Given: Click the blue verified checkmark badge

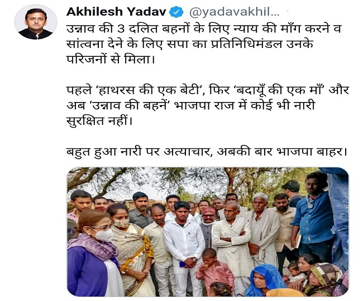Looking at the screenshot, I should point(176,12).
